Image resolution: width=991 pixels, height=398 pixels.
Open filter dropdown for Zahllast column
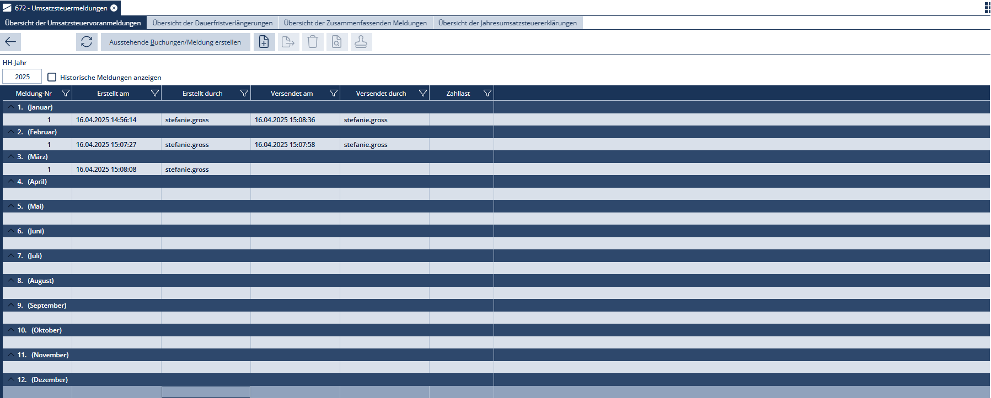click(x=487, y=93)
